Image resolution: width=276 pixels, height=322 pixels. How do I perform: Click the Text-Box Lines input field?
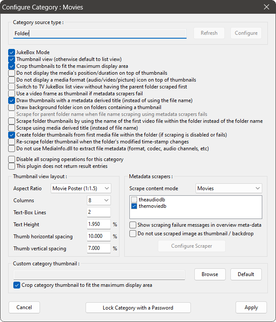coord(99,212)
